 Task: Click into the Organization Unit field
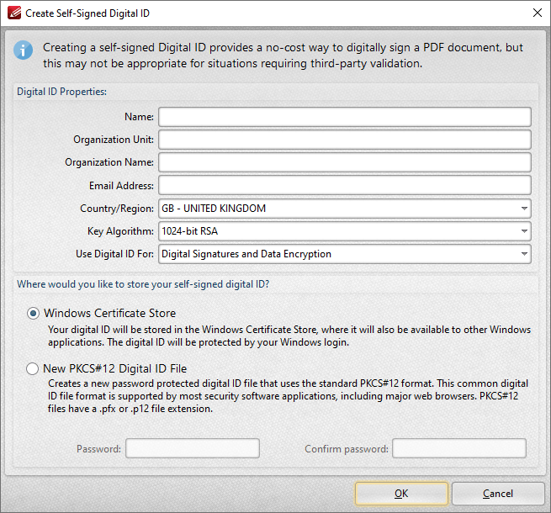[344, 140]
